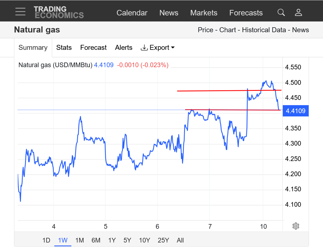Open the Forecast tab
The height and width of the screenshot is (248, 323).
point(93,48)
